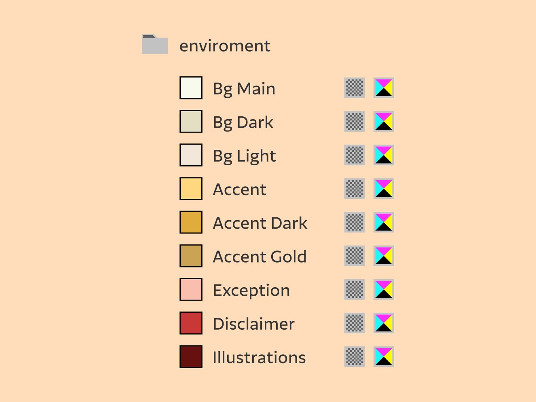The width and height of the screenshot is (536, 402).
Task: Click the global color icon for Accent Dark
Action: coord(355,222)
